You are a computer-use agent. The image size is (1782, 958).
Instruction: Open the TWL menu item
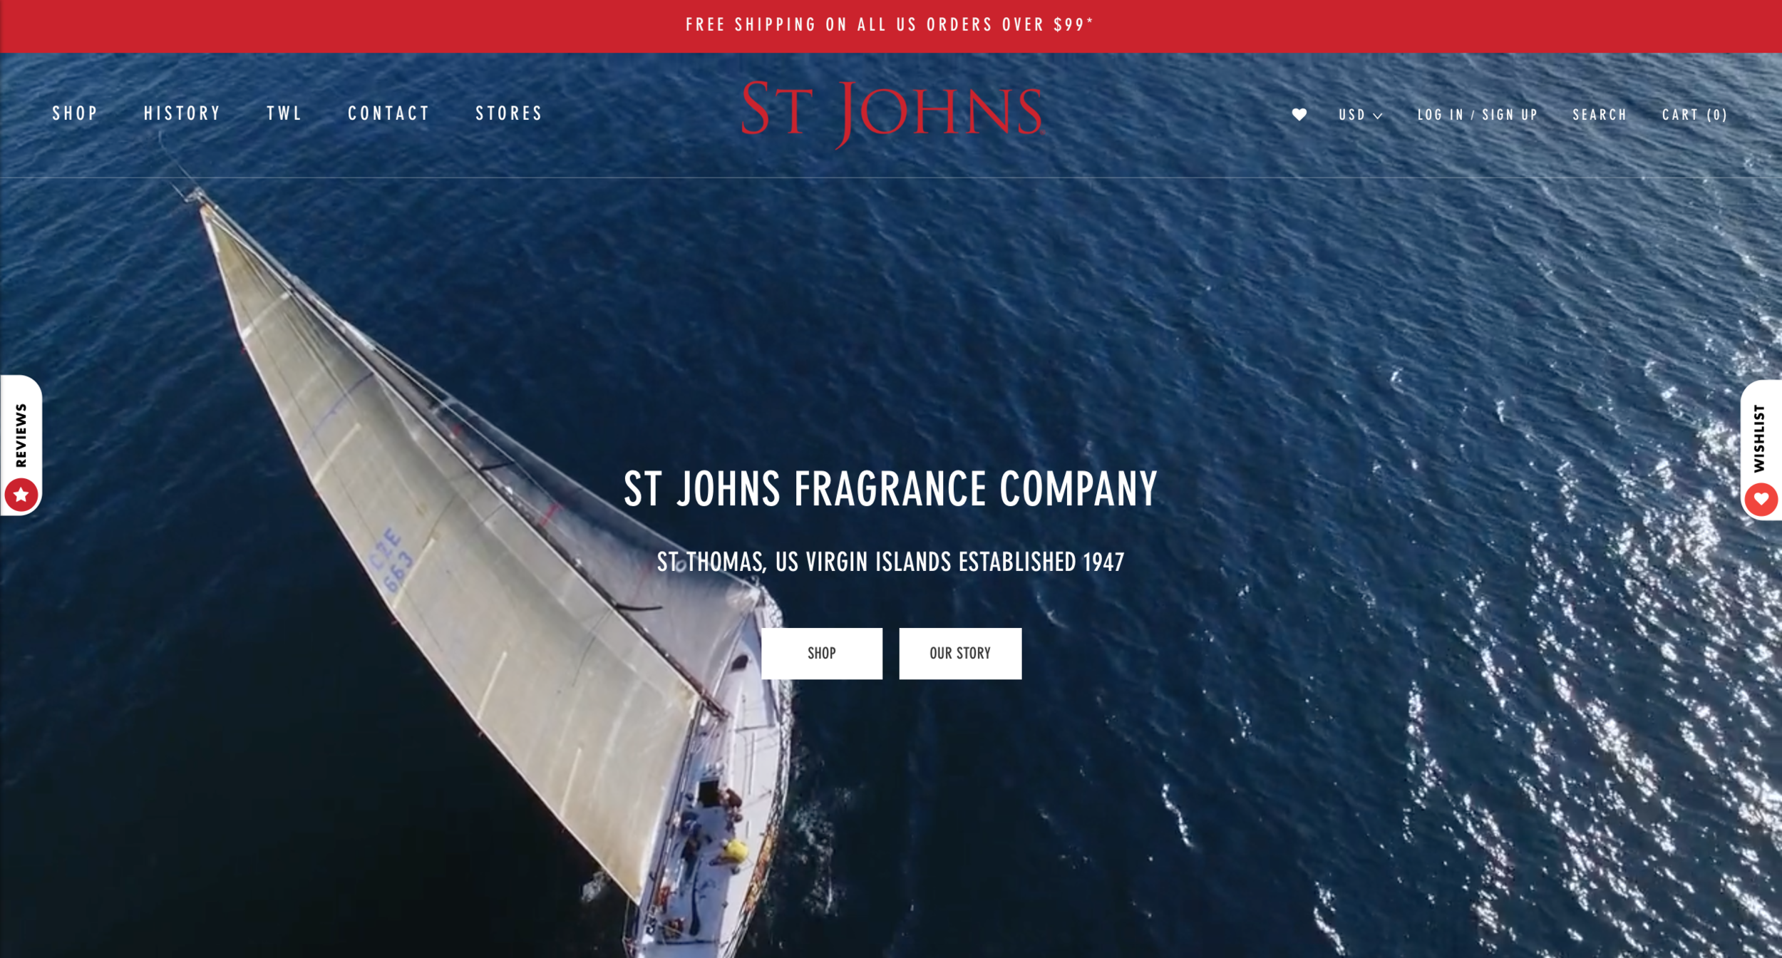point(284,113)
